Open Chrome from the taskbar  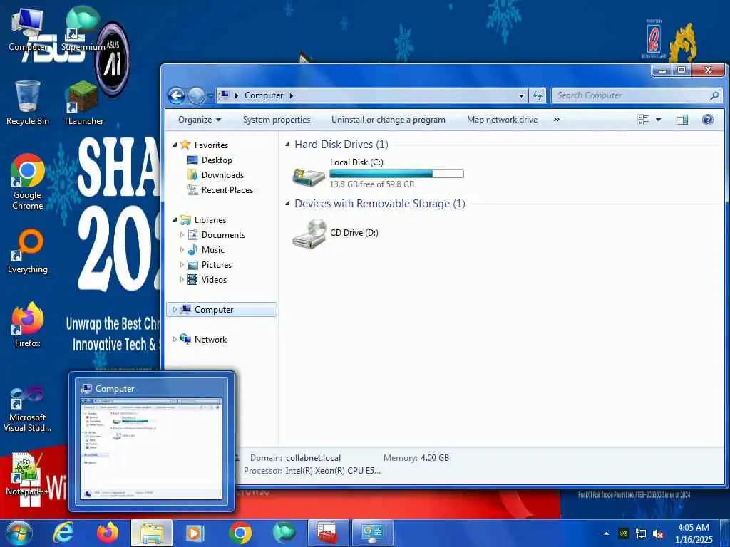tap(240, 533)
